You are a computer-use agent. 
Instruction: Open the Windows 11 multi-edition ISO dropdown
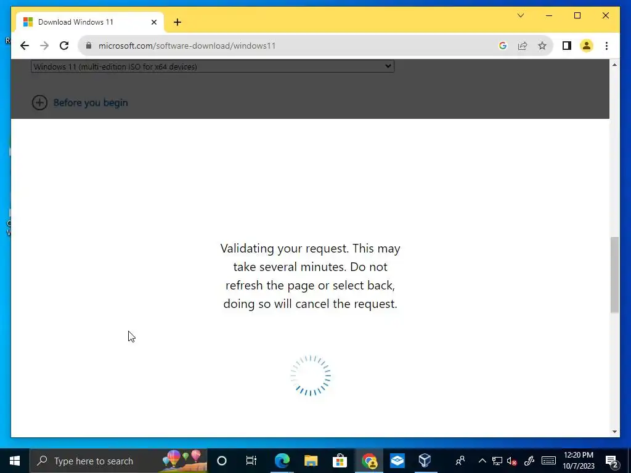click(213, 67)
